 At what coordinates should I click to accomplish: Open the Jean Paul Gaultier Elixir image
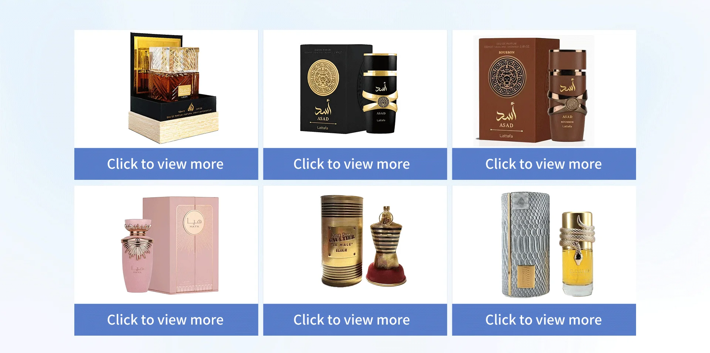(x=355, y=245)
